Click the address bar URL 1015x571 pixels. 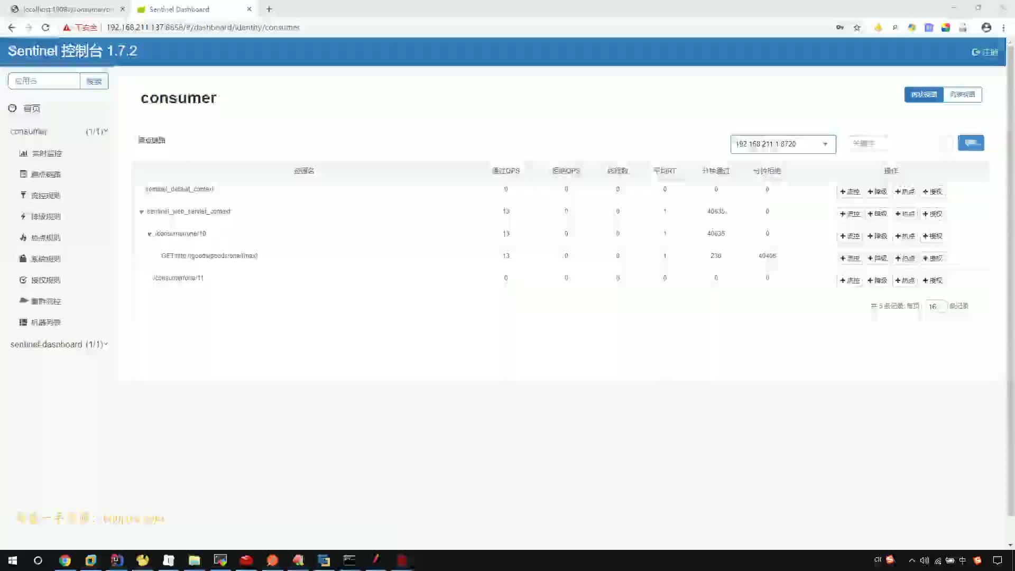coord(203,27)
